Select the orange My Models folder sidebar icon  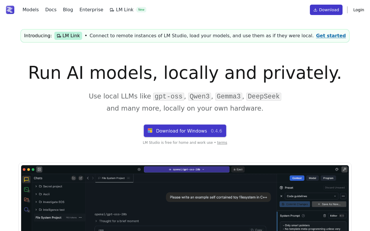pyautogui.click(x=26, y=199)
